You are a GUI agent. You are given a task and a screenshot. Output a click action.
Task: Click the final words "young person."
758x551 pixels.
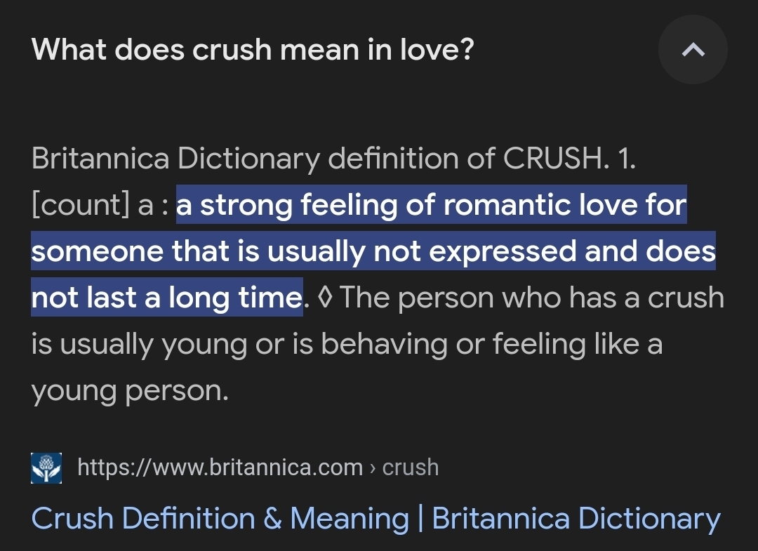[x=130, y=390]
